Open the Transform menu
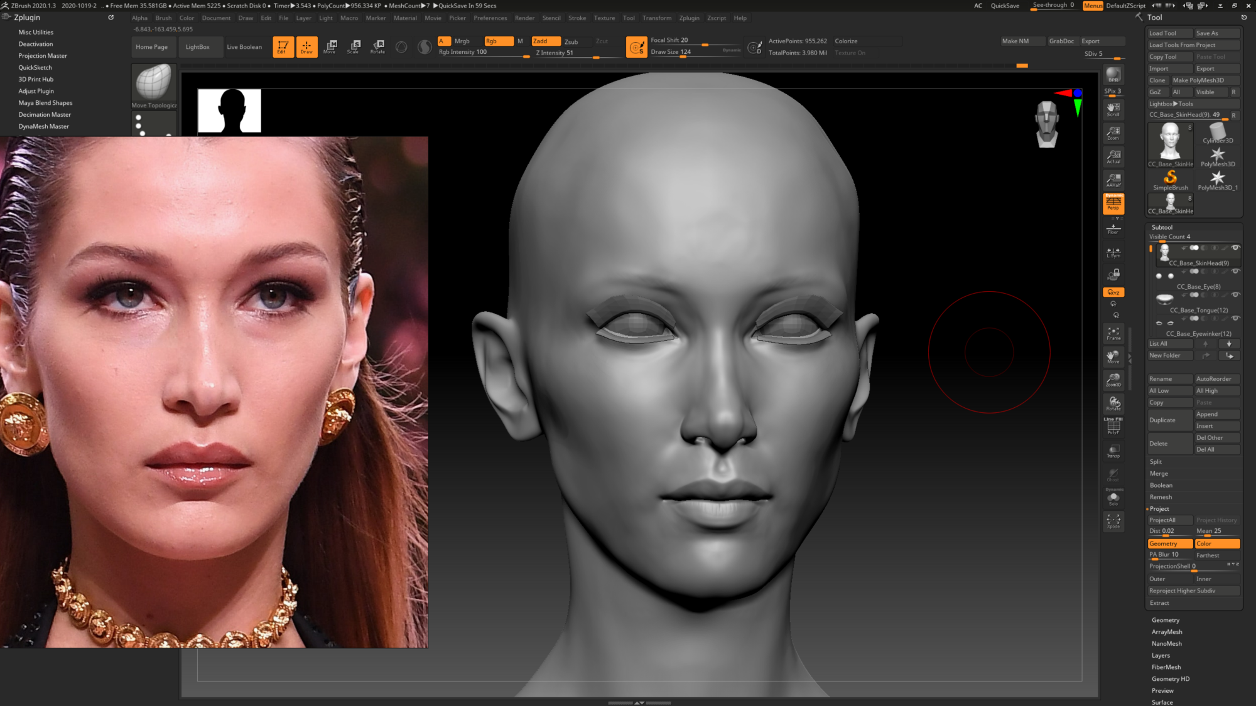 656,18
